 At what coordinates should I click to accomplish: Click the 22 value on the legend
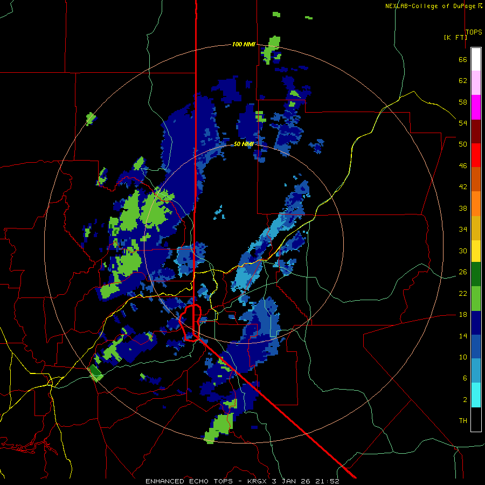tap(463, 293)
